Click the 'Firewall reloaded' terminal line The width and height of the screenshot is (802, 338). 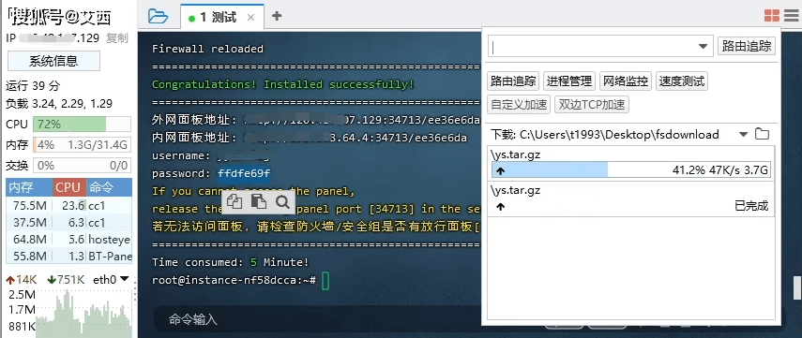[x=207, y=49]
